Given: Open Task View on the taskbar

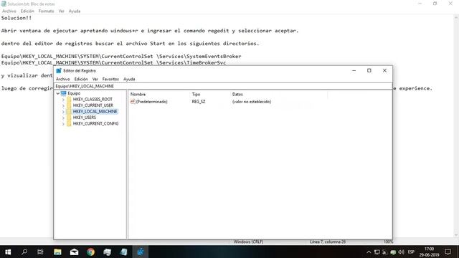Looking at the screenshot, I should [x=40, y=252].
